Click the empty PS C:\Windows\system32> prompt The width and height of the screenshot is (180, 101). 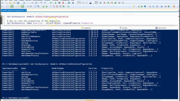pyautogui.click(x=16, y=98)
